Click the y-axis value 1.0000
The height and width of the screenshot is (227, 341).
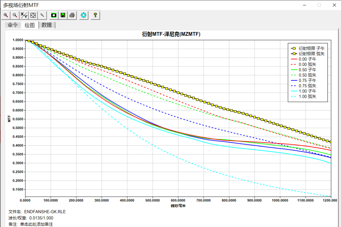click(18, 40)
